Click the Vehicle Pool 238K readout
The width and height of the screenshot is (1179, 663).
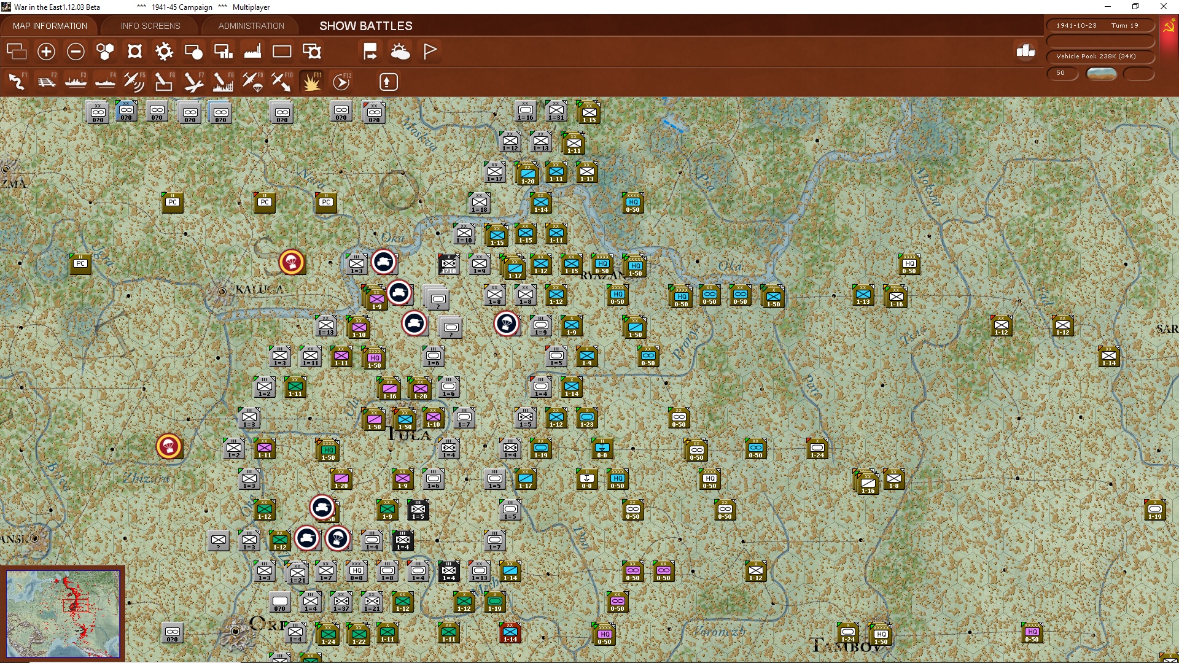(1100, 56)
